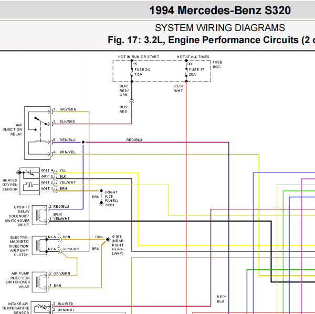Click the "BLK" label at oxygen sensor pin 3

click(x=63, y=177)
